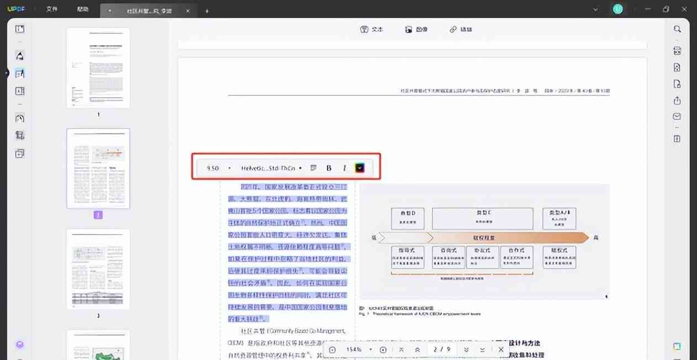Screen dimensions: 697x360
Task: Jump to last page with bottom arrow icon
Action: point(482,350)
